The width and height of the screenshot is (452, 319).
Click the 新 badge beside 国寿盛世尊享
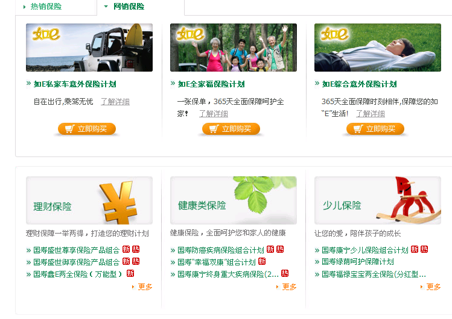click(x=126, y=249)
